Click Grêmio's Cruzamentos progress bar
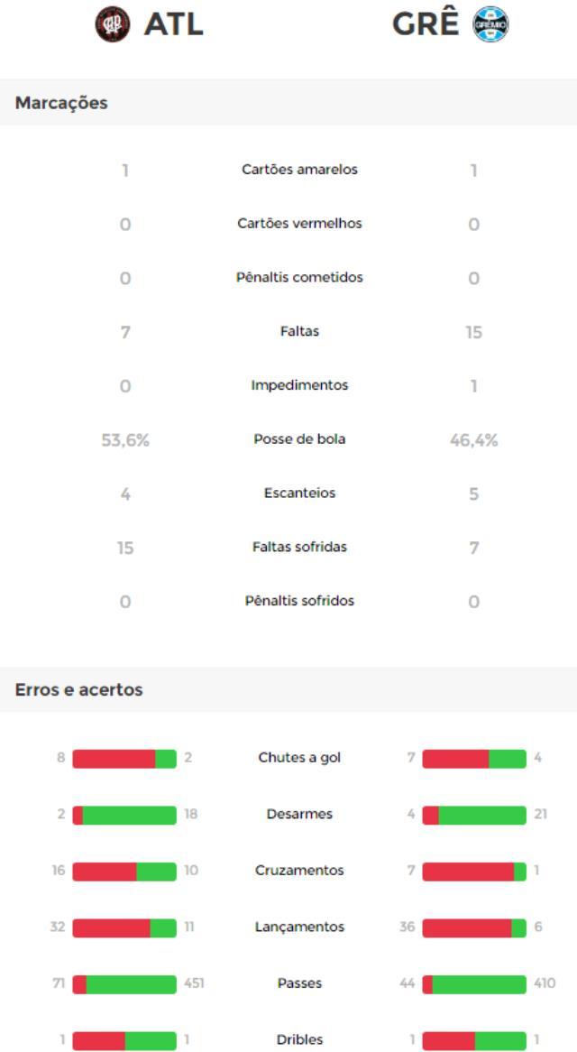The height and width of the screenshot is (1052, 577). click(474, 872)
